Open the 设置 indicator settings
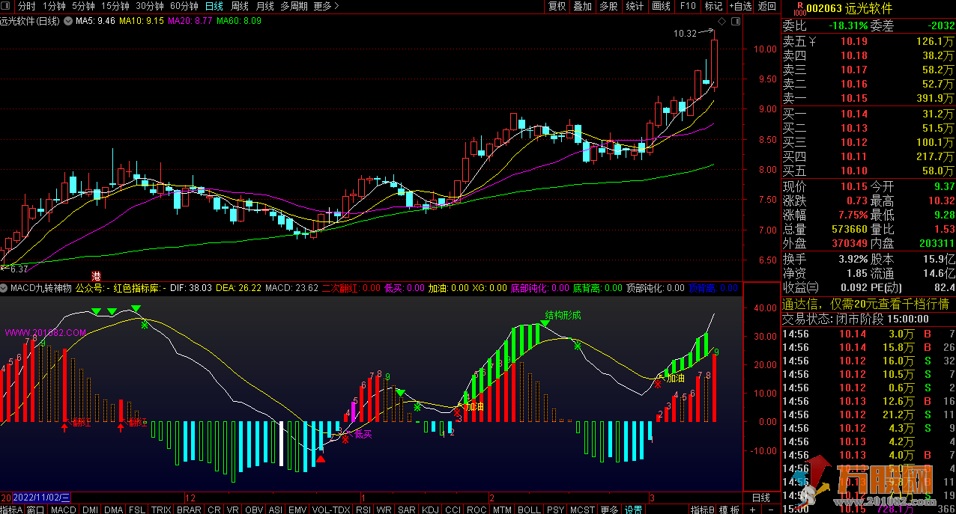The image size is (956, 514). pos(634,509)
